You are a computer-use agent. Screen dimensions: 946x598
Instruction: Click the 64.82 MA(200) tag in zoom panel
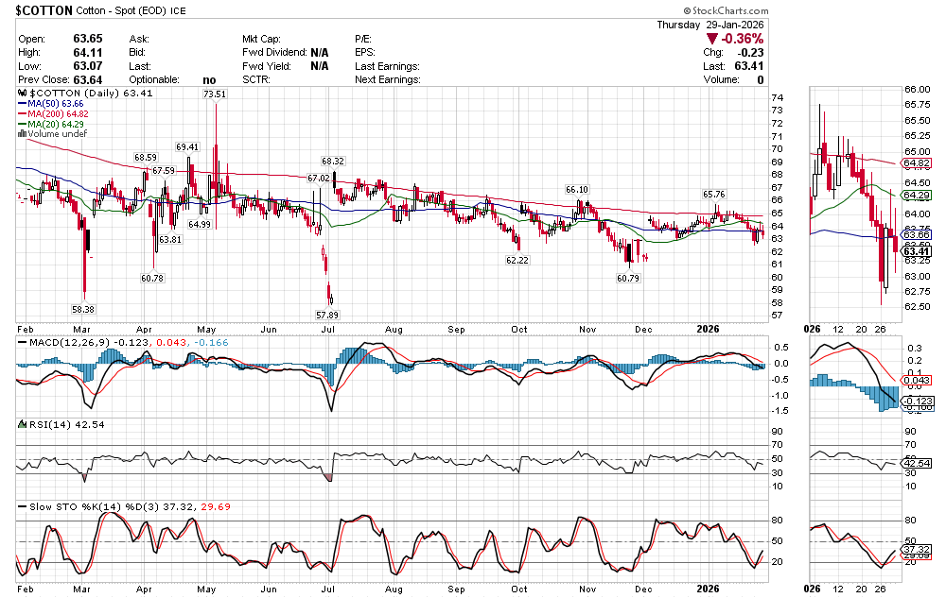coord(916,162)
